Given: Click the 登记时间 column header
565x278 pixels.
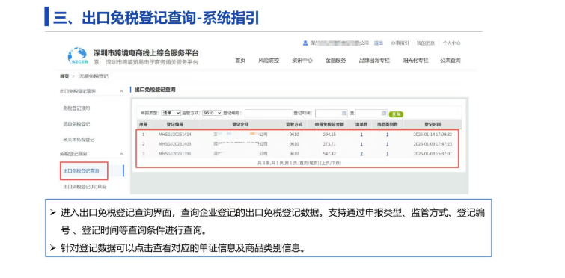Looking at the screenshot, I should pos(433,125).
